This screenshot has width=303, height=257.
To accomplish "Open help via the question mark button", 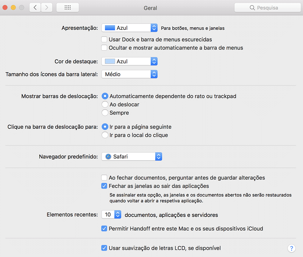I will (291, 248).
